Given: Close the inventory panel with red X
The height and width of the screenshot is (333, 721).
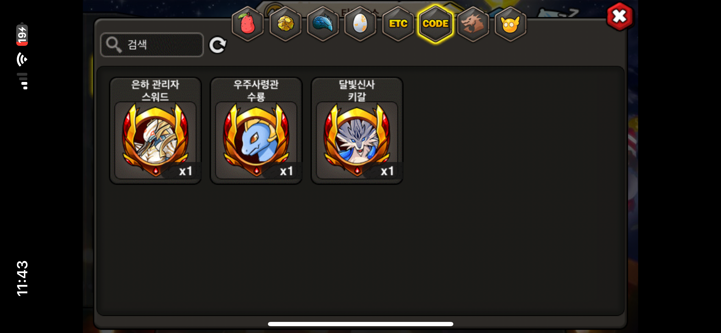Looking at the screenshot, I should coord(620,16).
